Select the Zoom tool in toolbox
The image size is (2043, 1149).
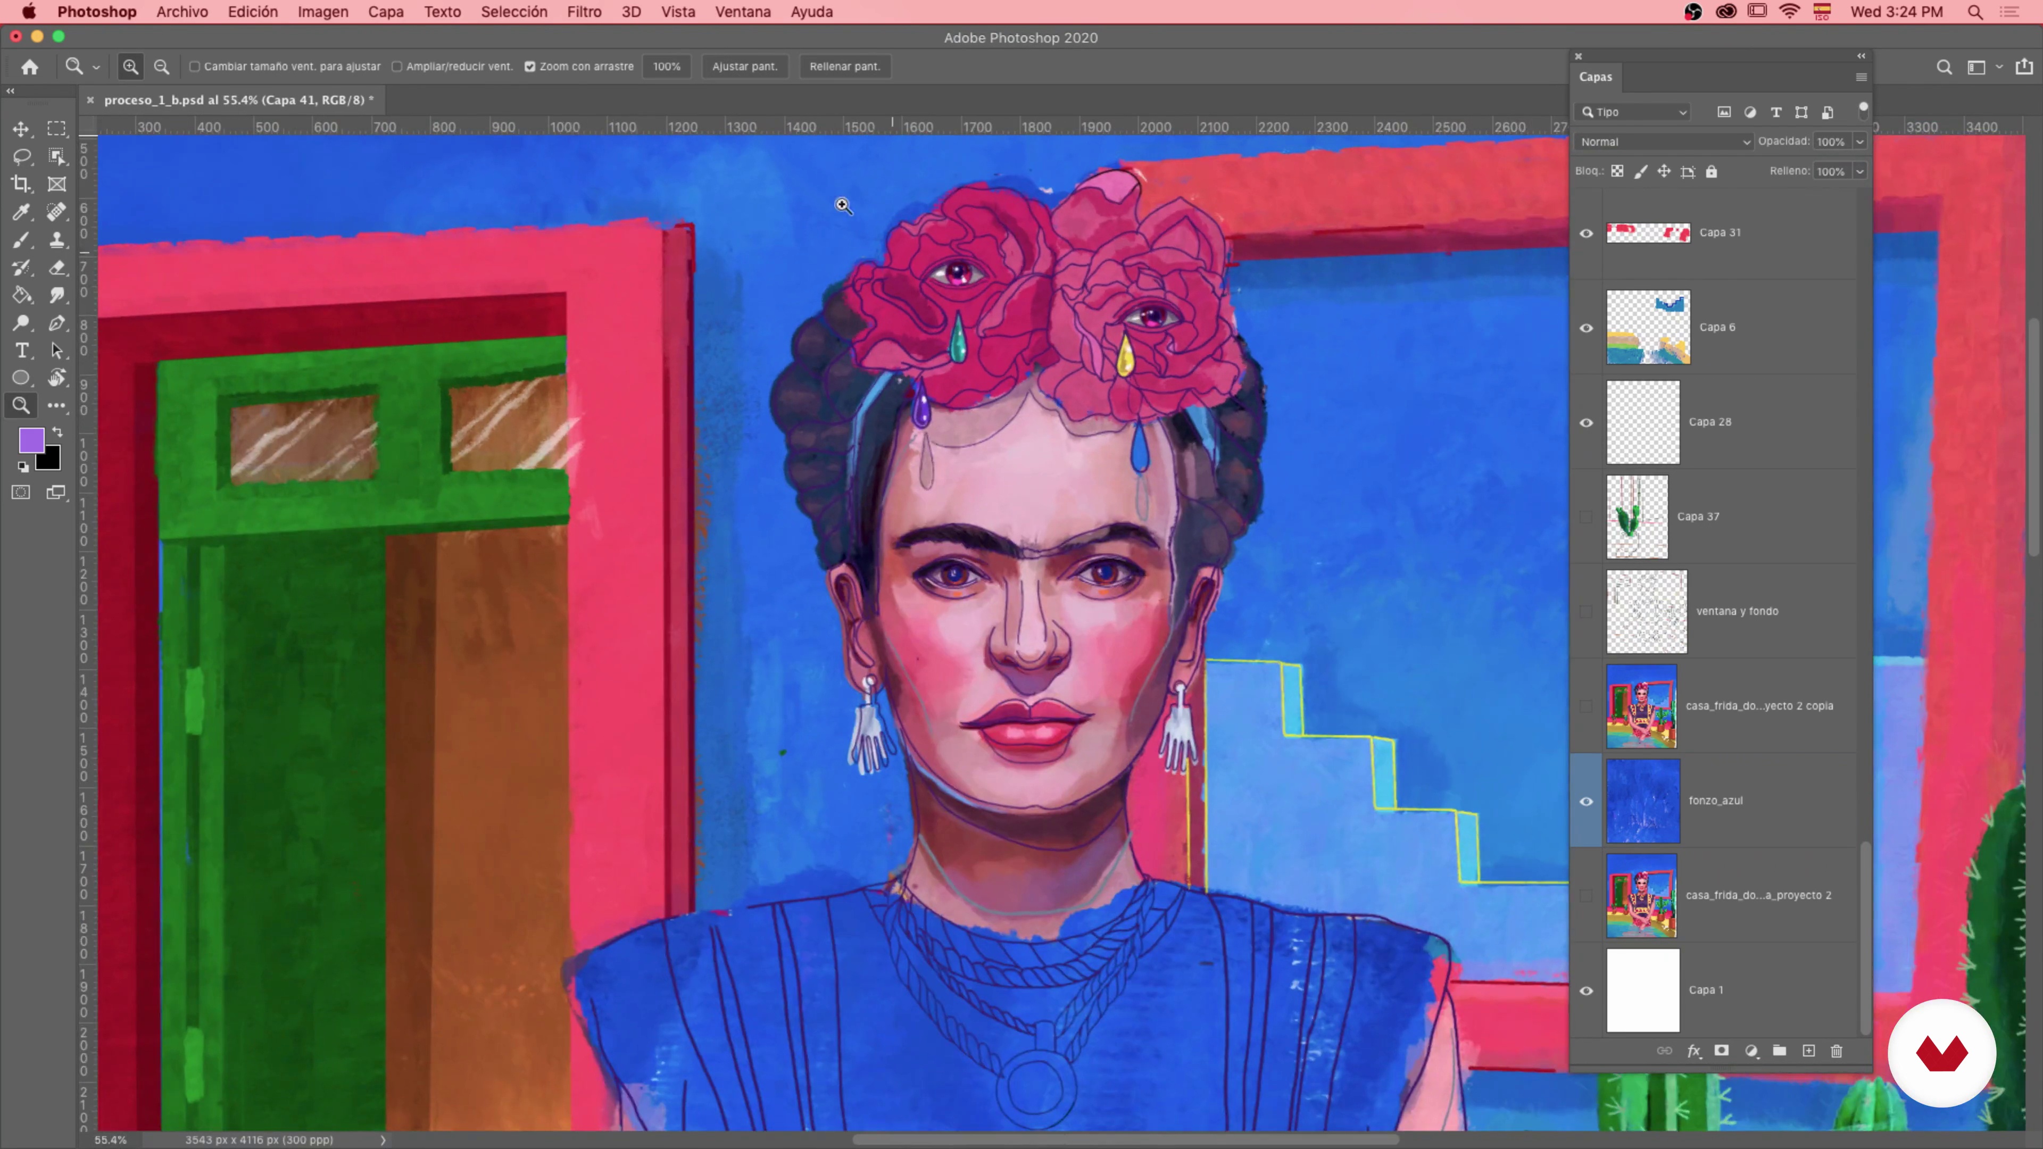pyautogui.click(x=21, y=405)
